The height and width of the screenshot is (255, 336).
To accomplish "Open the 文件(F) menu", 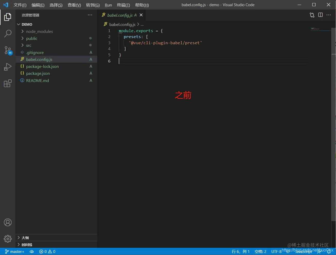I will click(x=20, y=5).
